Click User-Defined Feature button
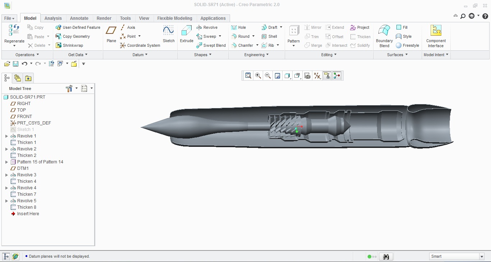Viewport: 491px width, 262px height. point(78,27)
